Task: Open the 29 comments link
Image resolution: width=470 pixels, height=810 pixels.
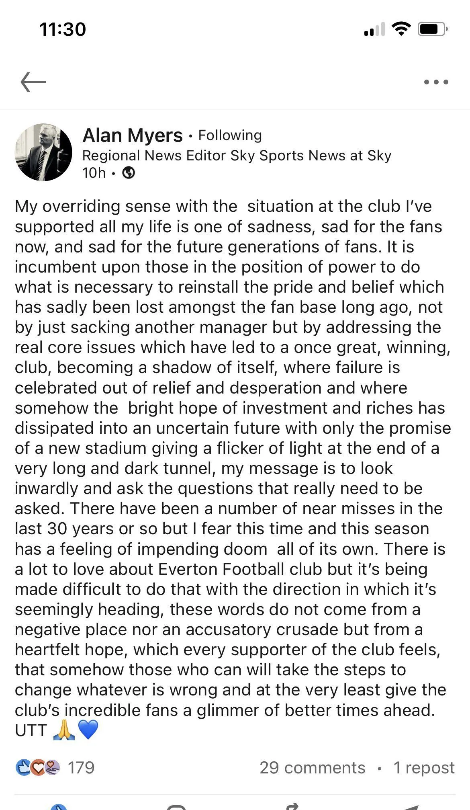Action: pos(312,768)
